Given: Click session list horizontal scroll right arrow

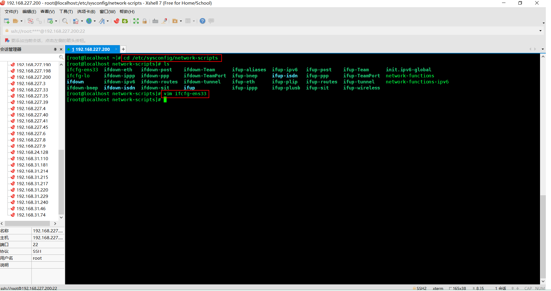Looking at the screenshot, I should pyautogui.click(x=55, y=223).
